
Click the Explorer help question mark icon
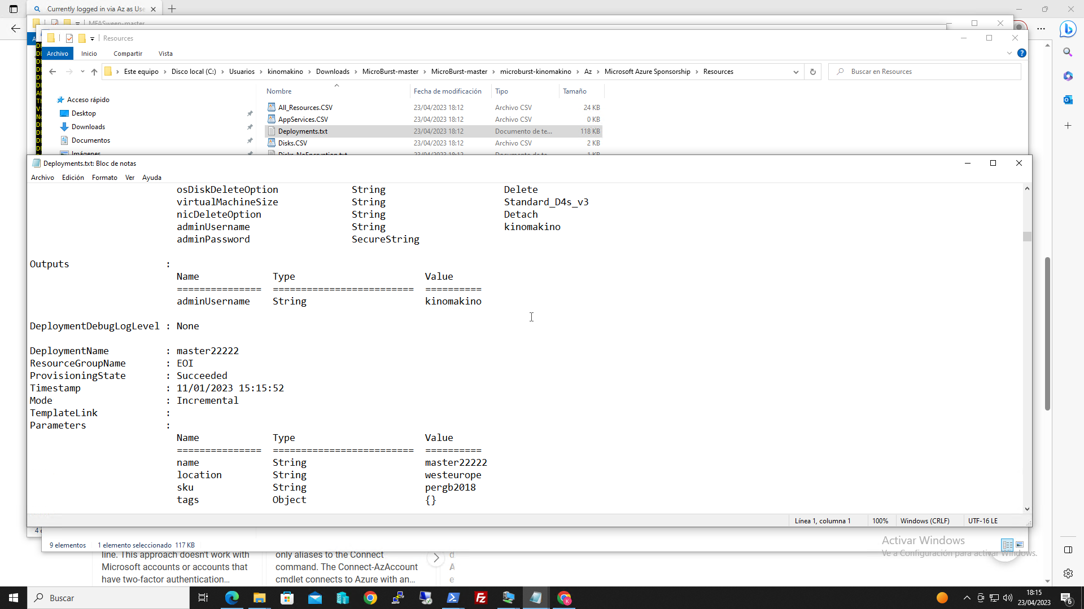click(1021, 53)
